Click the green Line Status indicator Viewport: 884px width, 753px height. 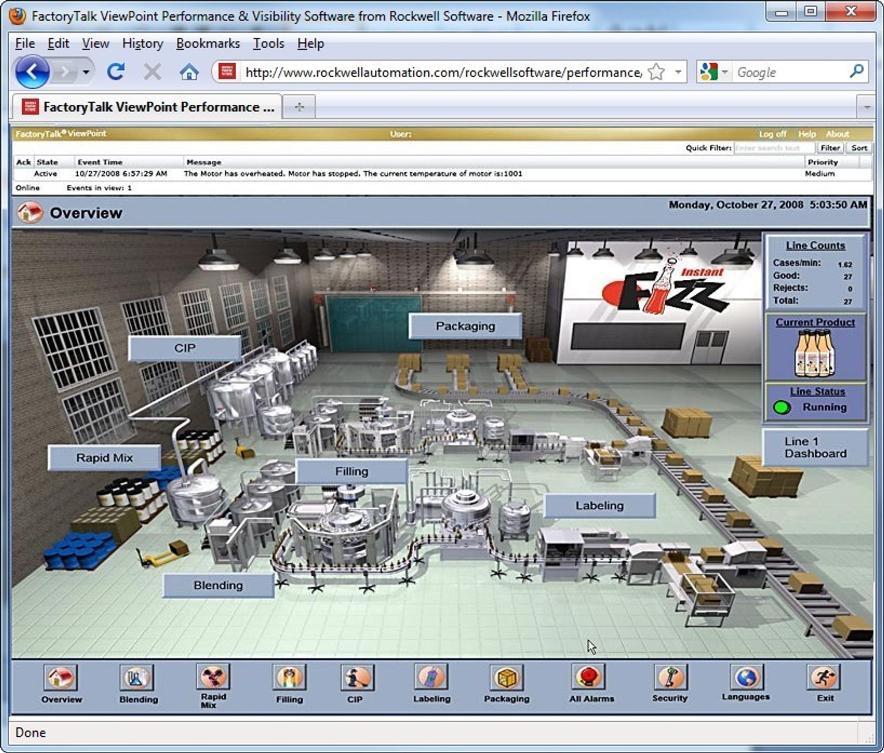782,407
